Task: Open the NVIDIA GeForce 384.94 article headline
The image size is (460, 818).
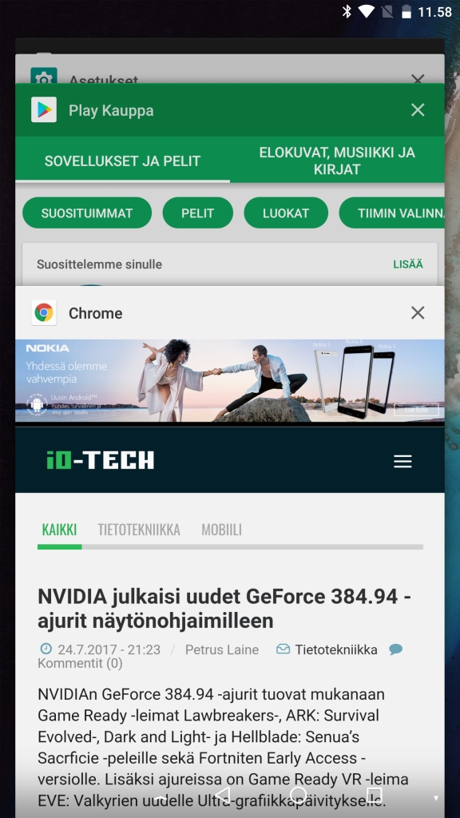Action: point(224,608)
